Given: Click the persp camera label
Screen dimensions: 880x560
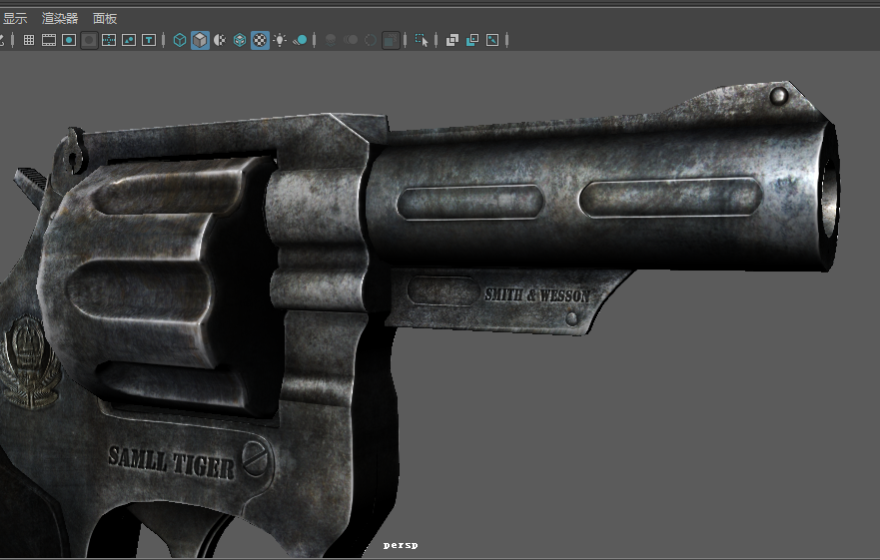Looking at the screenshot, I should (x=401, y=545).
